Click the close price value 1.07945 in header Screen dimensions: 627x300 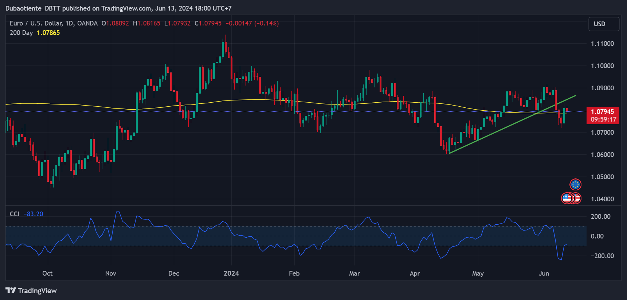[210, 23]
